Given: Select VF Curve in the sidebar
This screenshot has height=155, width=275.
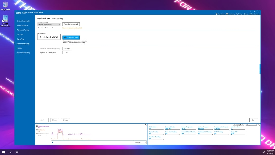Looking at the screenshot, I should tap(20, 35).
